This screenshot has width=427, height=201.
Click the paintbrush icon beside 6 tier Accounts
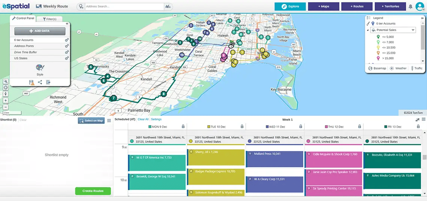(368, 24)
